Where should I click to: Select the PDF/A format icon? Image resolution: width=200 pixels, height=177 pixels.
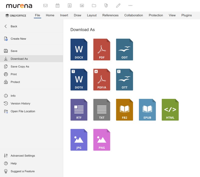click(102, 80)
